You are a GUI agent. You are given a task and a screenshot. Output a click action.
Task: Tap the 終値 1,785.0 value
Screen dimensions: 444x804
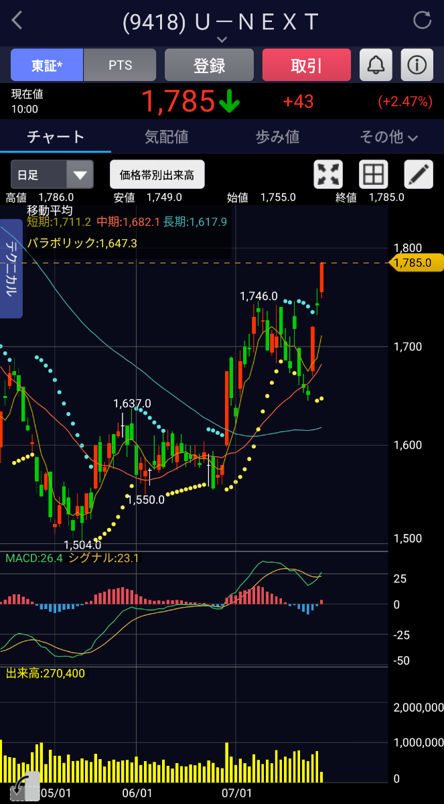tap(370, 197)
